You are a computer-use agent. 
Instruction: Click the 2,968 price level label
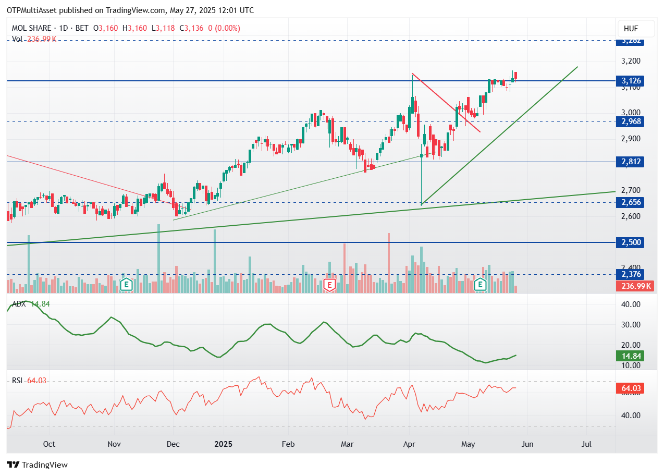click(x=631, y=121)
